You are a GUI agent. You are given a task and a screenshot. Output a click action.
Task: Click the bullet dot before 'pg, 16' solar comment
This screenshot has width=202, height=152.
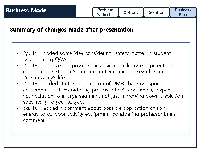point(17,108)
